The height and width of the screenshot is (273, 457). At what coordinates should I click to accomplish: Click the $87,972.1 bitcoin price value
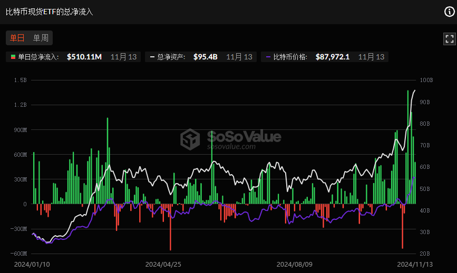pyautogui.click(x=333, y=57)
